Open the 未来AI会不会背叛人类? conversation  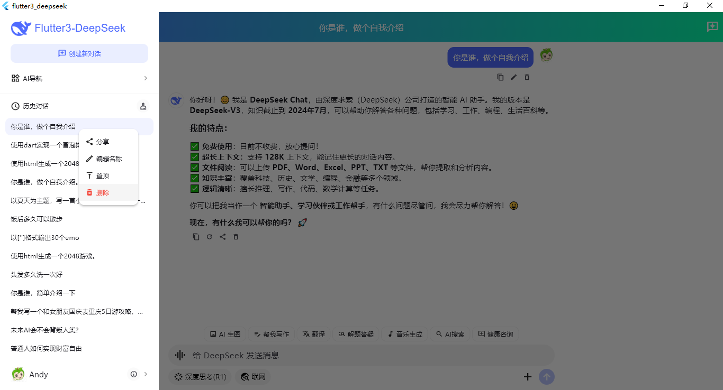click(79, 330)
